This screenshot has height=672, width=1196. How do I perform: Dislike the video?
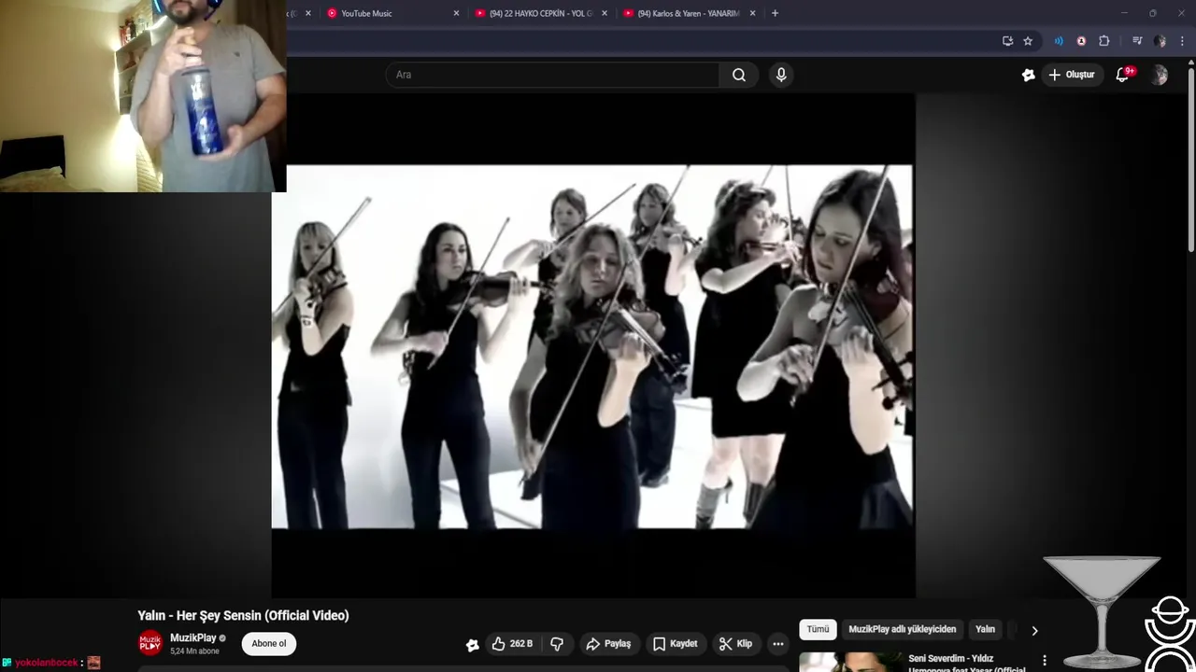tap(557, 644)
